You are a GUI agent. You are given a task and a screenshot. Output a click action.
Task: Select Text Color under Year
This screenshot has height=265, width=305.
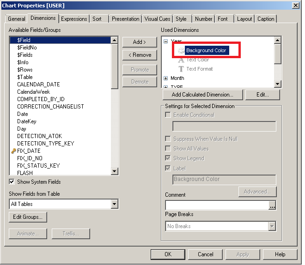click(x=198, y=60)
